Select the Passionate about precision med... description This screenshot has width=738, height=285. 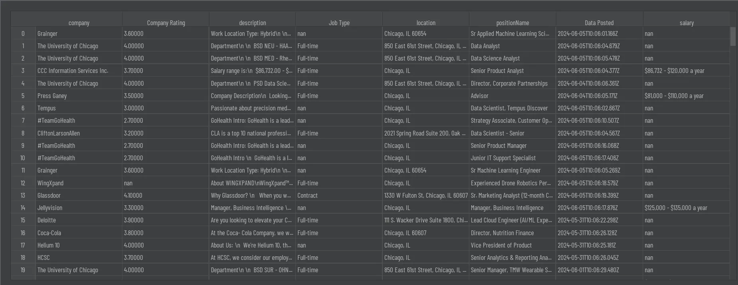click(252, 108)
